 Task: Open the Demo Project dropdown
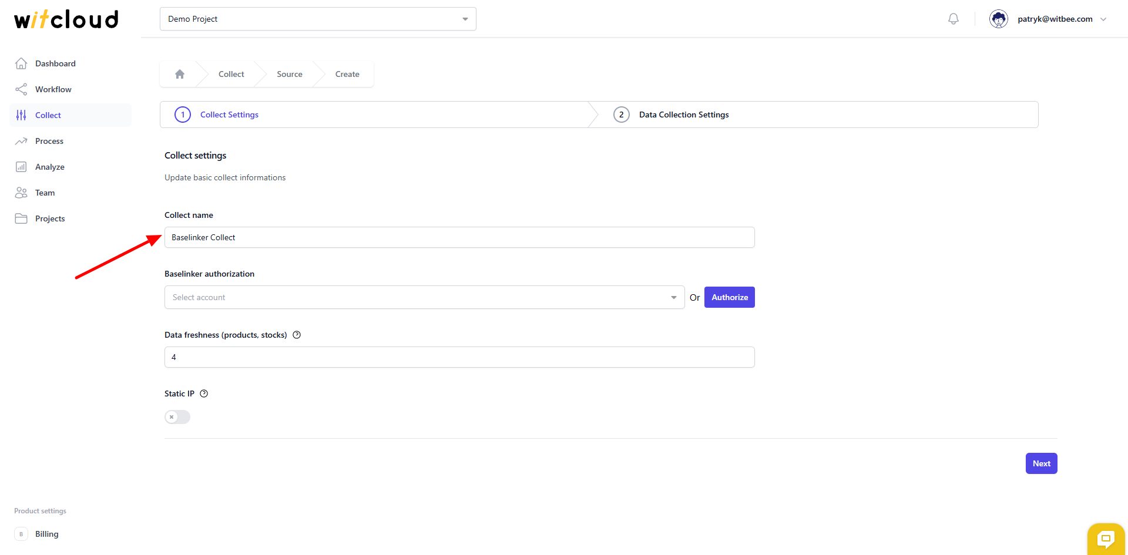pyautogui.click(x=318, y=19)
